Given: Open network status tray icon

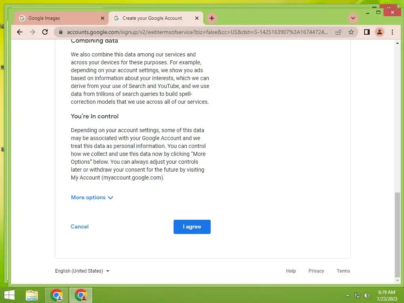Looking at the screenshot, I should (x=357, y=295).
